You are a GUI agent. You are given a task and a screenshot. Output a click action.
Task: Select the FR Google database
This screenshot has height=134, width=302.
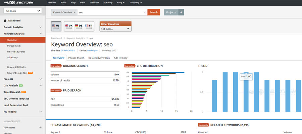[x=89, y=26]
